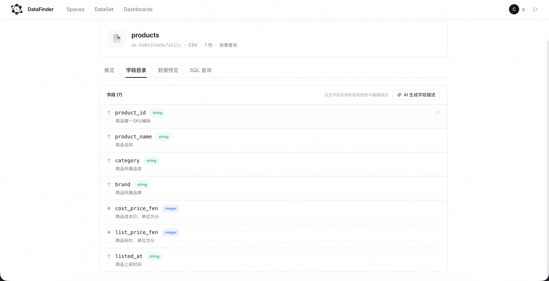
Task: Open the DataSet menu
Action: coord(104,9)
